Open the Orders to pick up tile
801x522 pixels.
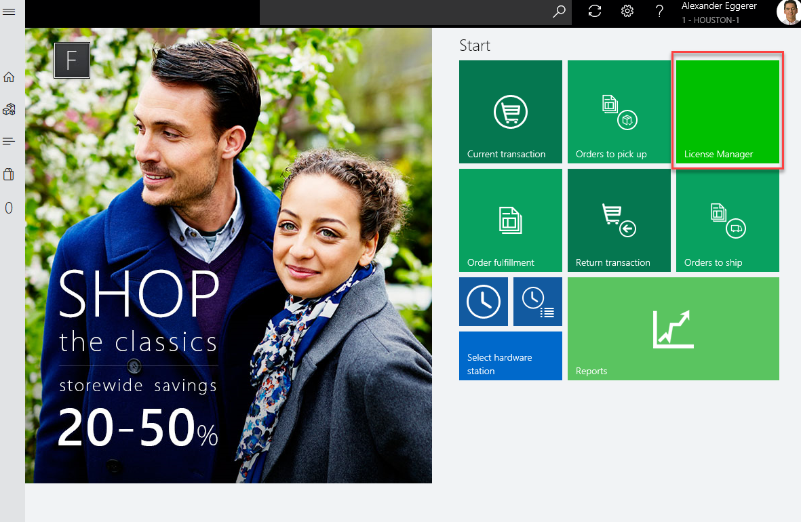click(619, 112)
